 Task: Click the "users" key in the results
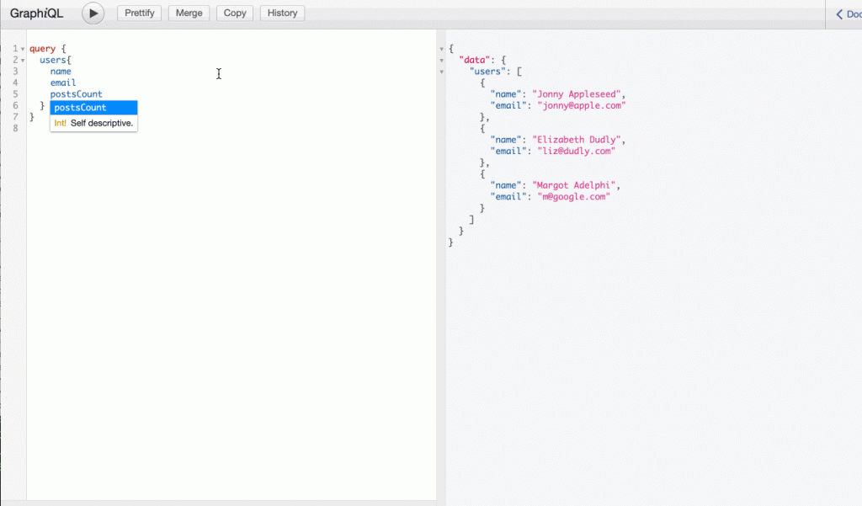coord(487,72)
